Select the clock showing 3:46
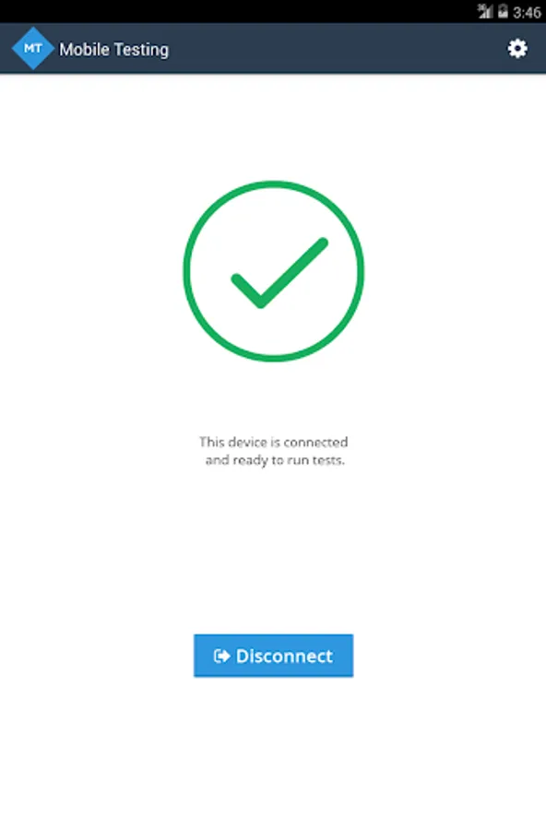This screenshot has width=546, height=830. click(527, 12)
